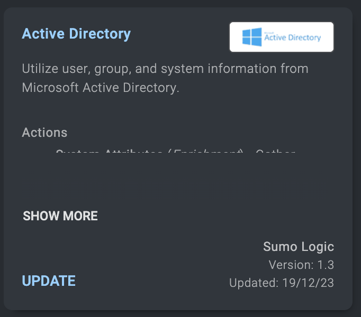Select the Version: 1.3 text
The width and height of the screenshot is (361, 317).
[x=301, y=265]
